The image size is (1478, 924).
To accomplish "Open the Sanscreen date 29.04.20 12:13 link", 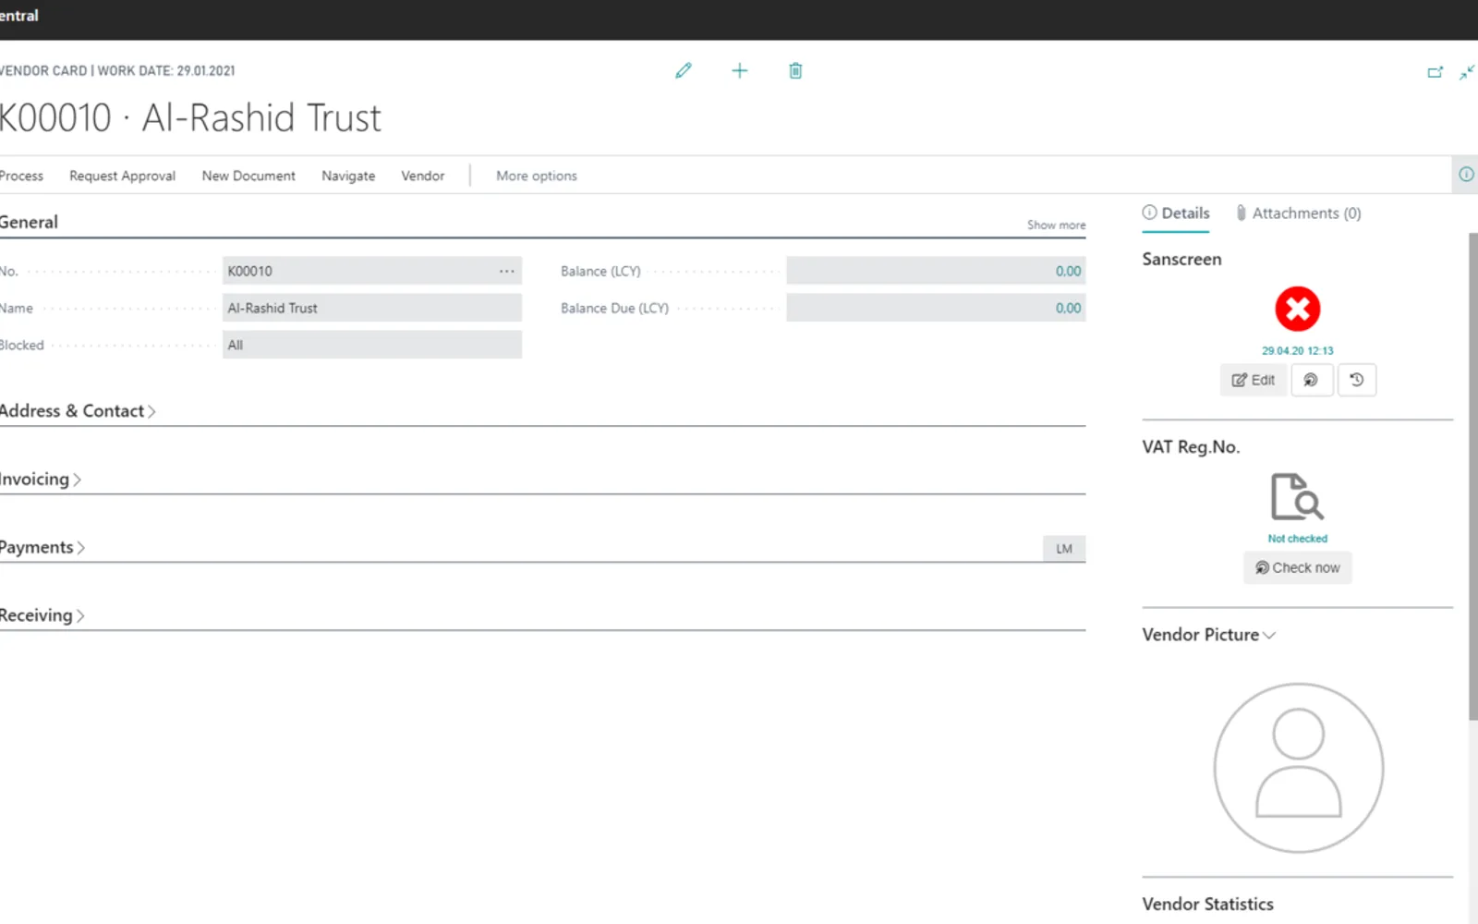I will coord(1298,350).
